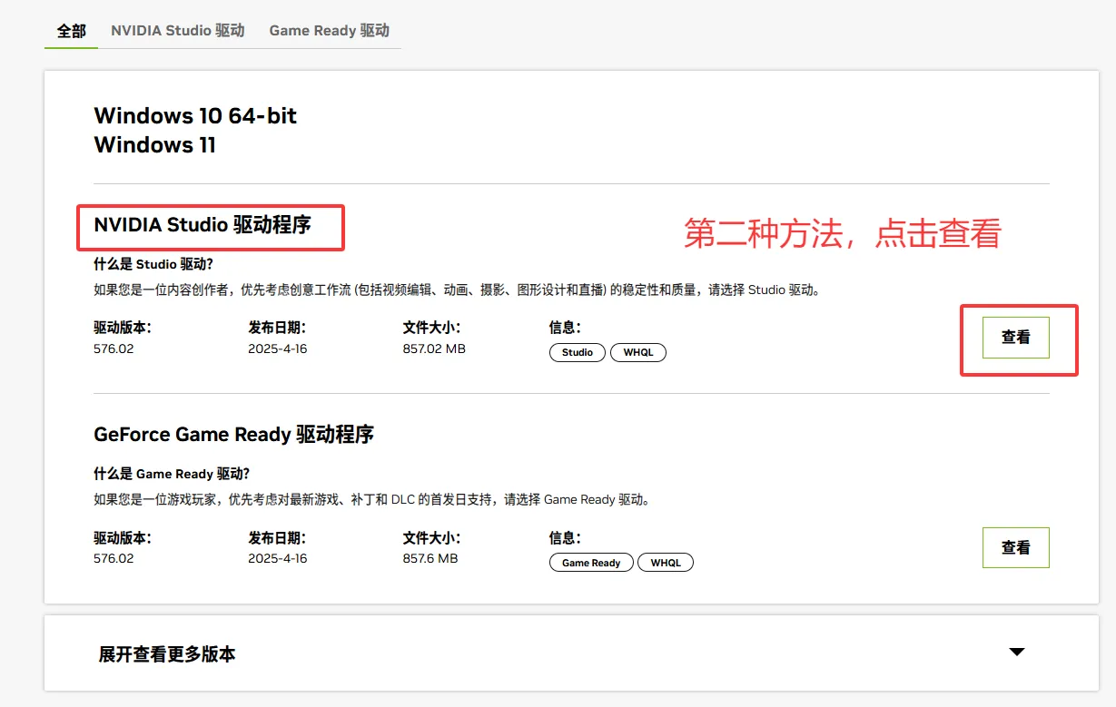The height and width of the screenshot is (707, 1116).
Task: Click the NVIDIA Studio 驱动程序 heading
Action: click(x=202, y=224)
